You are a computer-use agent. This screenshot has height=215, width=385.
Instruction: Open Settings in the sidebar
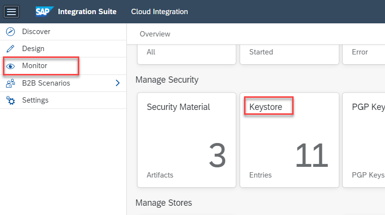[x=35, y=100]
